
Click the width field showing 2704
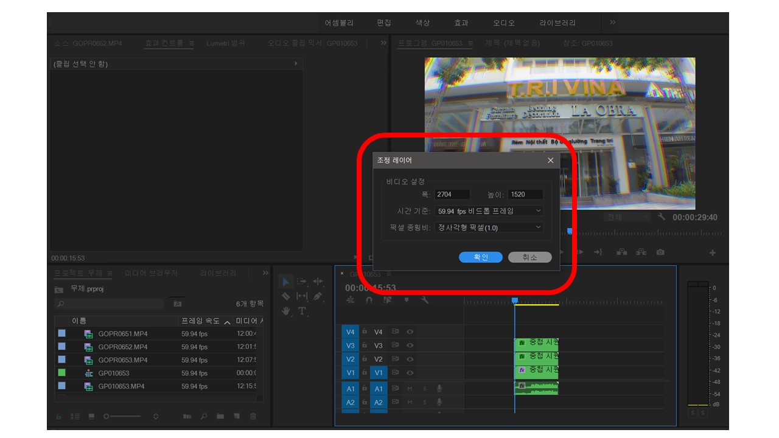point(452,195)
